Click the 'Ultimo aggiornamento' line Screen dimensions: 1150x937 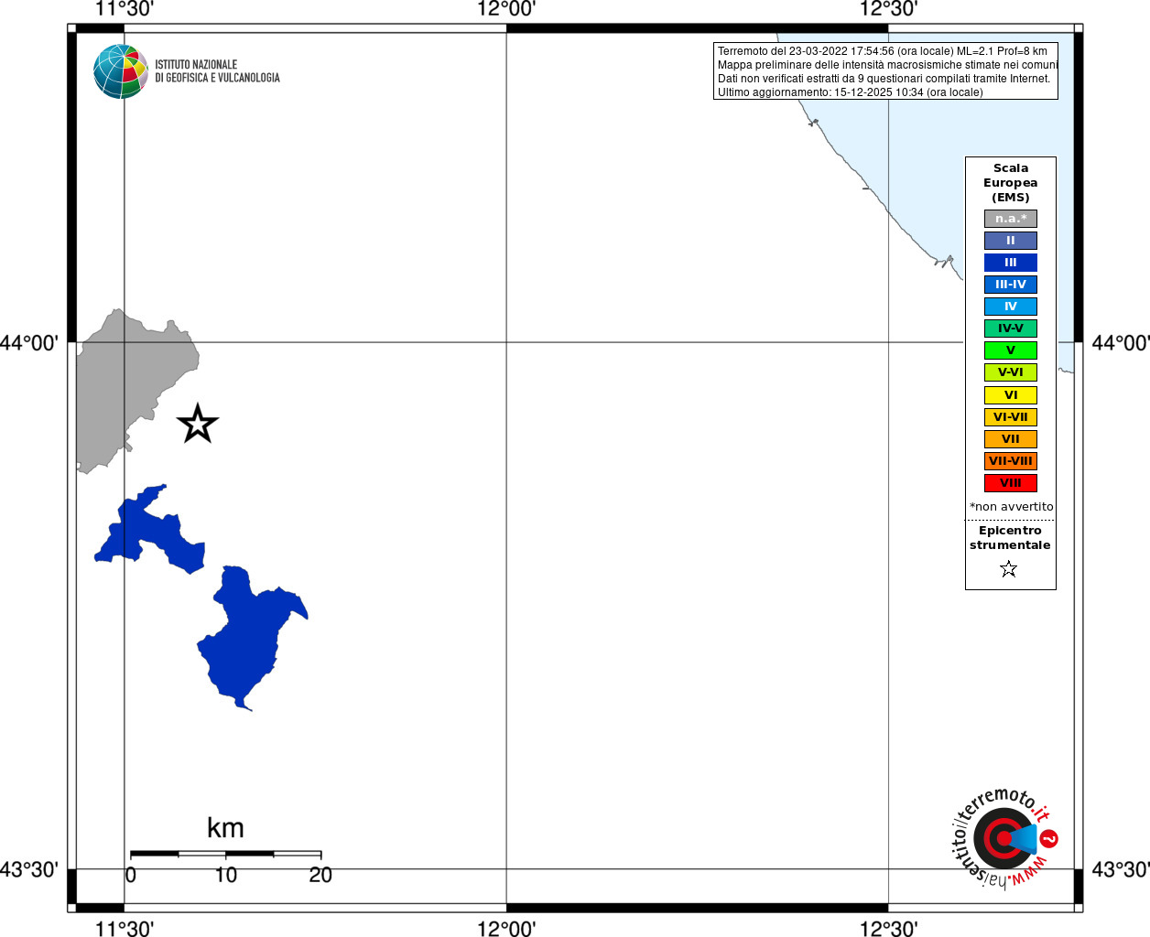(851, 92)
